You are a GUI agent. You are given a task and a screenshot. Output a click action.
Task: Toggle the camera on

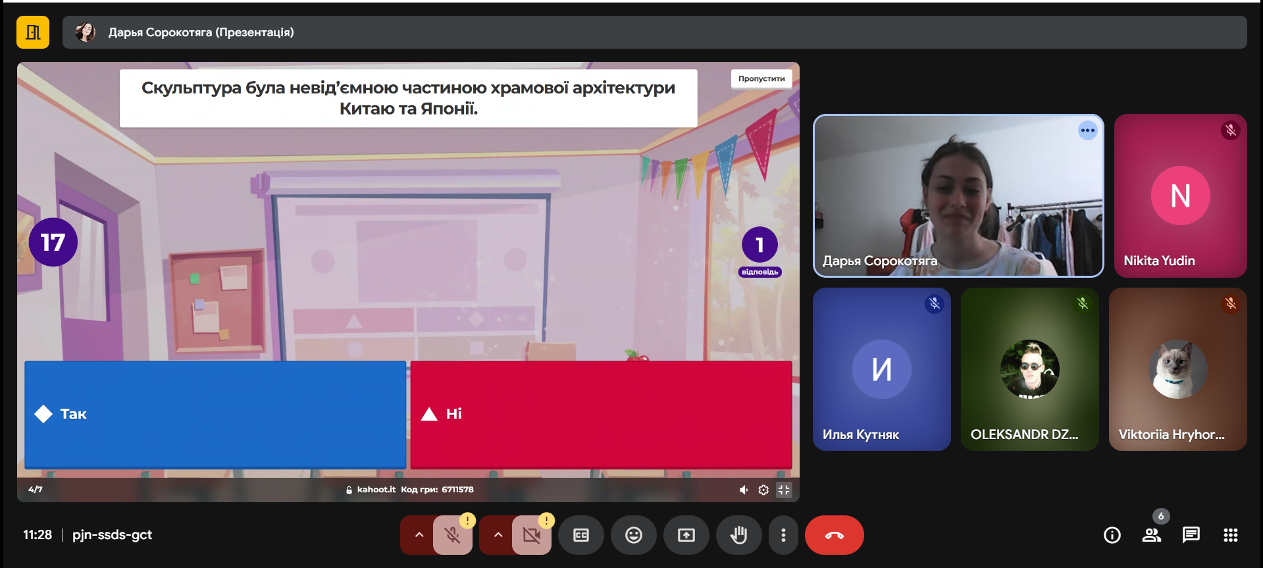point(531,535)
